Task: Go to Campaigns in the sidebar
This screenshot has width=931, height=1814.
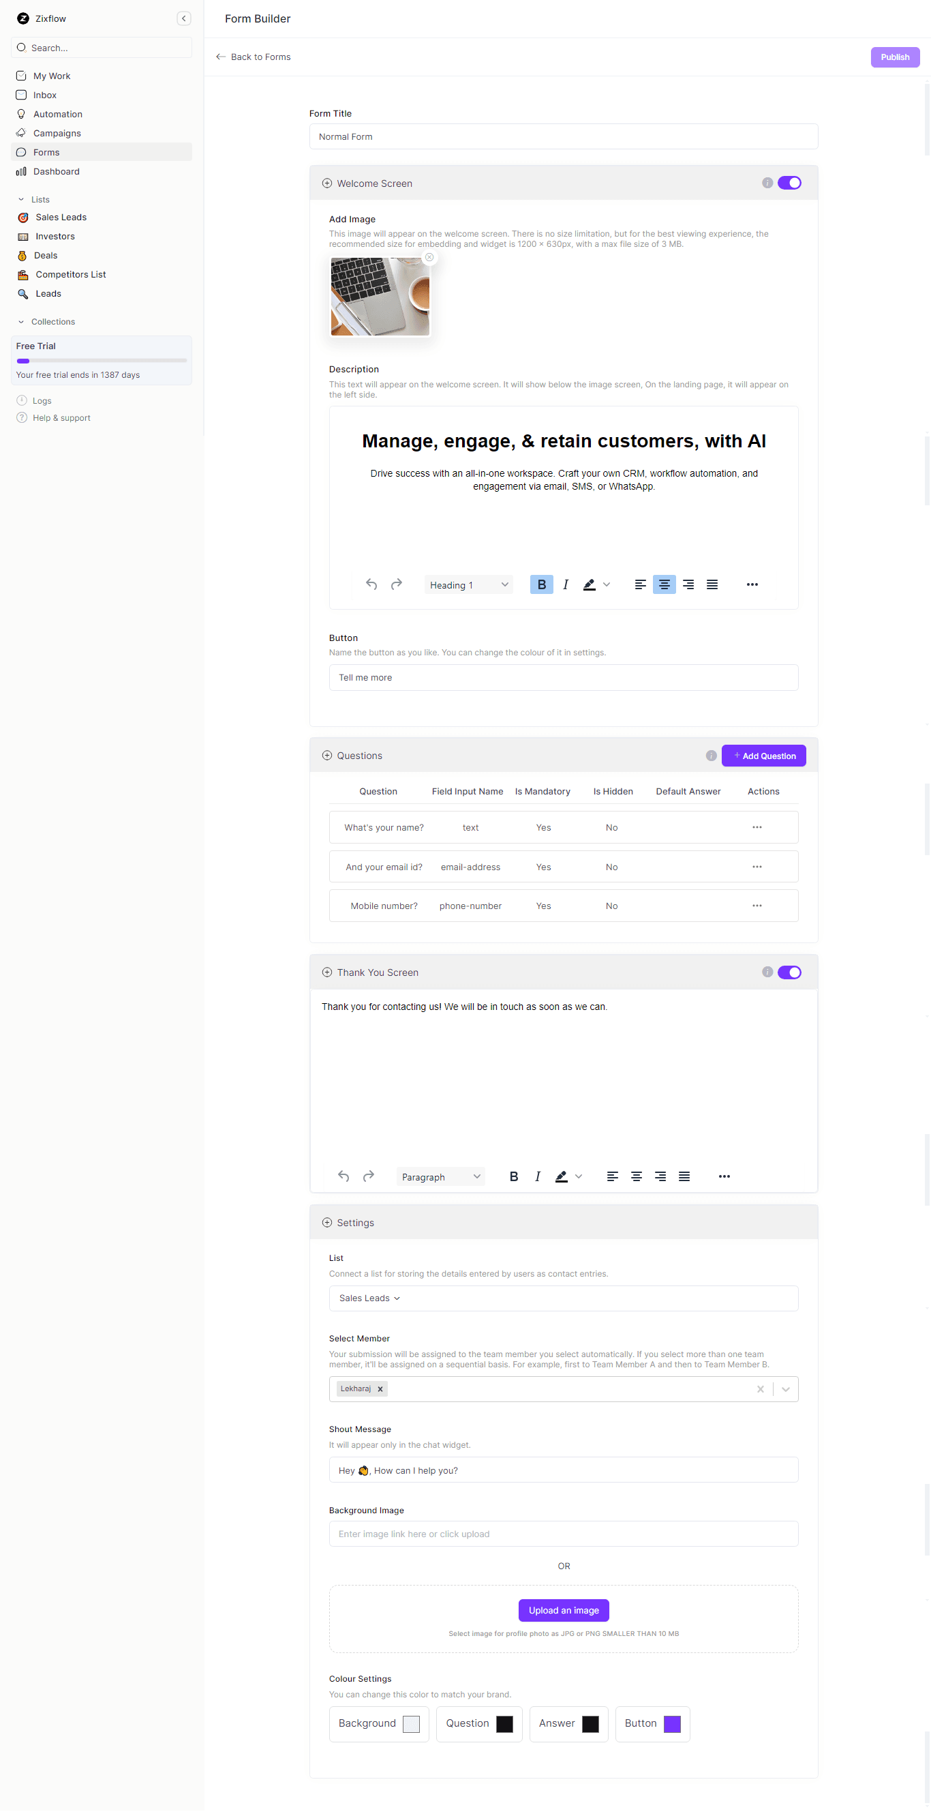Action: (102, 133)
